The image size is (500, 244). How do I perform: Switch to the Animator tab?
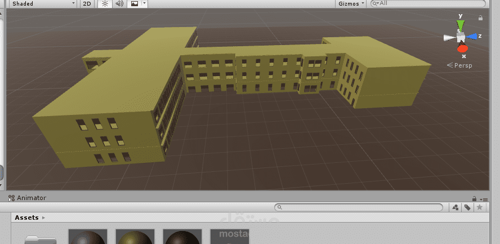[x=28, y=198]
